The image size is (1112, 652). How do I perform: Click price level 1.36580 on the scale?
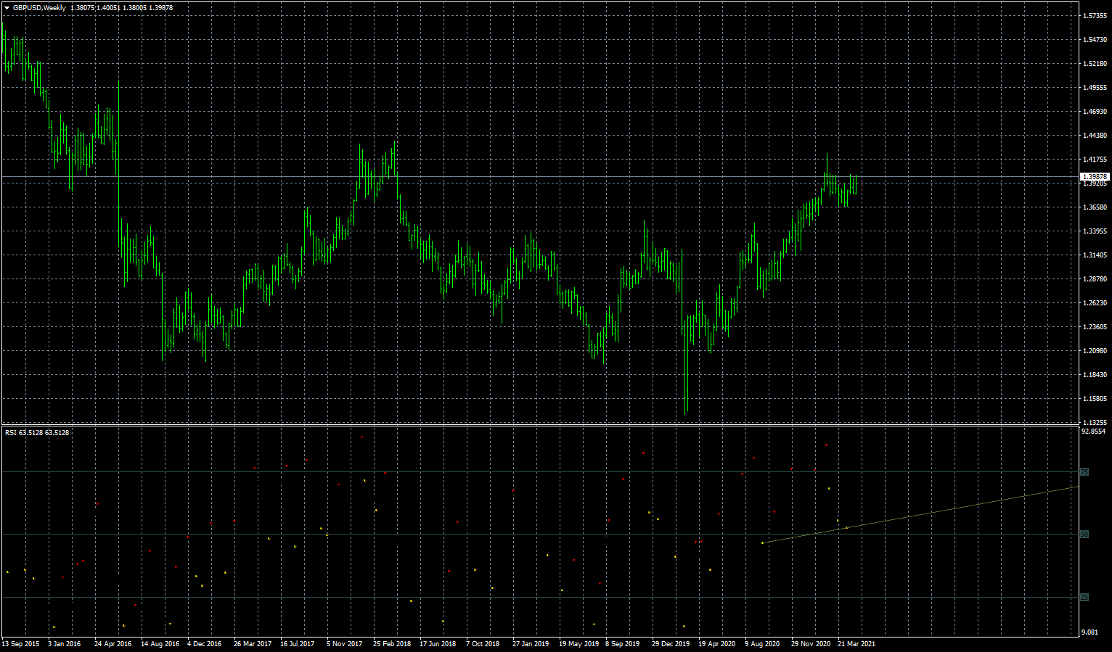point(1095,207)
